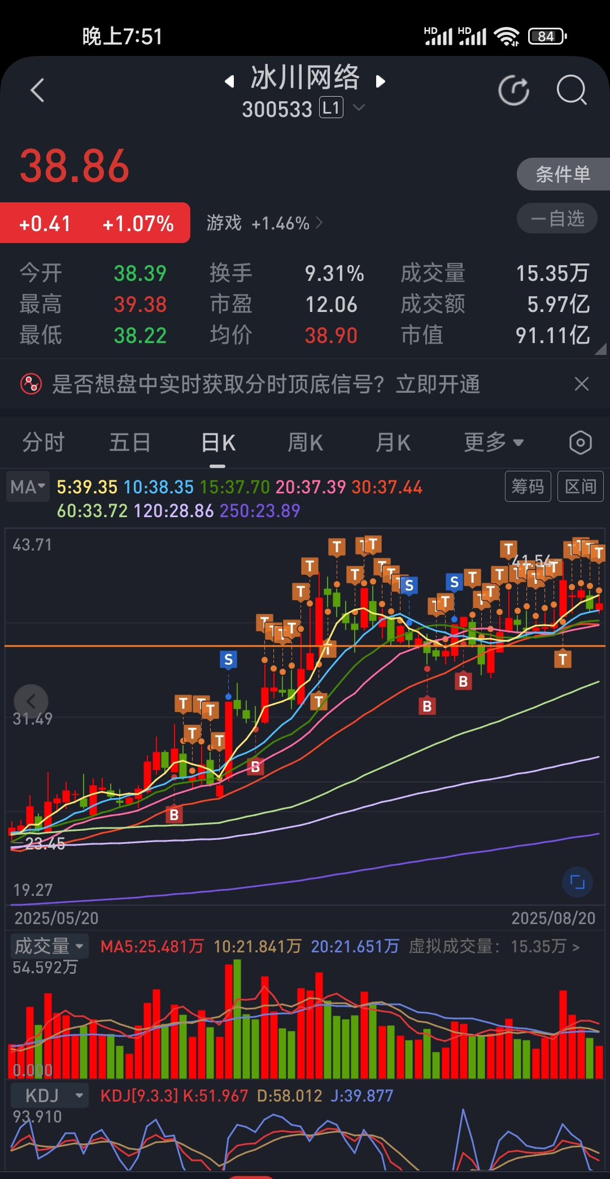Image resolution: width=610 pixels, height=1179 pixels.
Task: Close the signal promotion banner
Action: coord(582,384)
